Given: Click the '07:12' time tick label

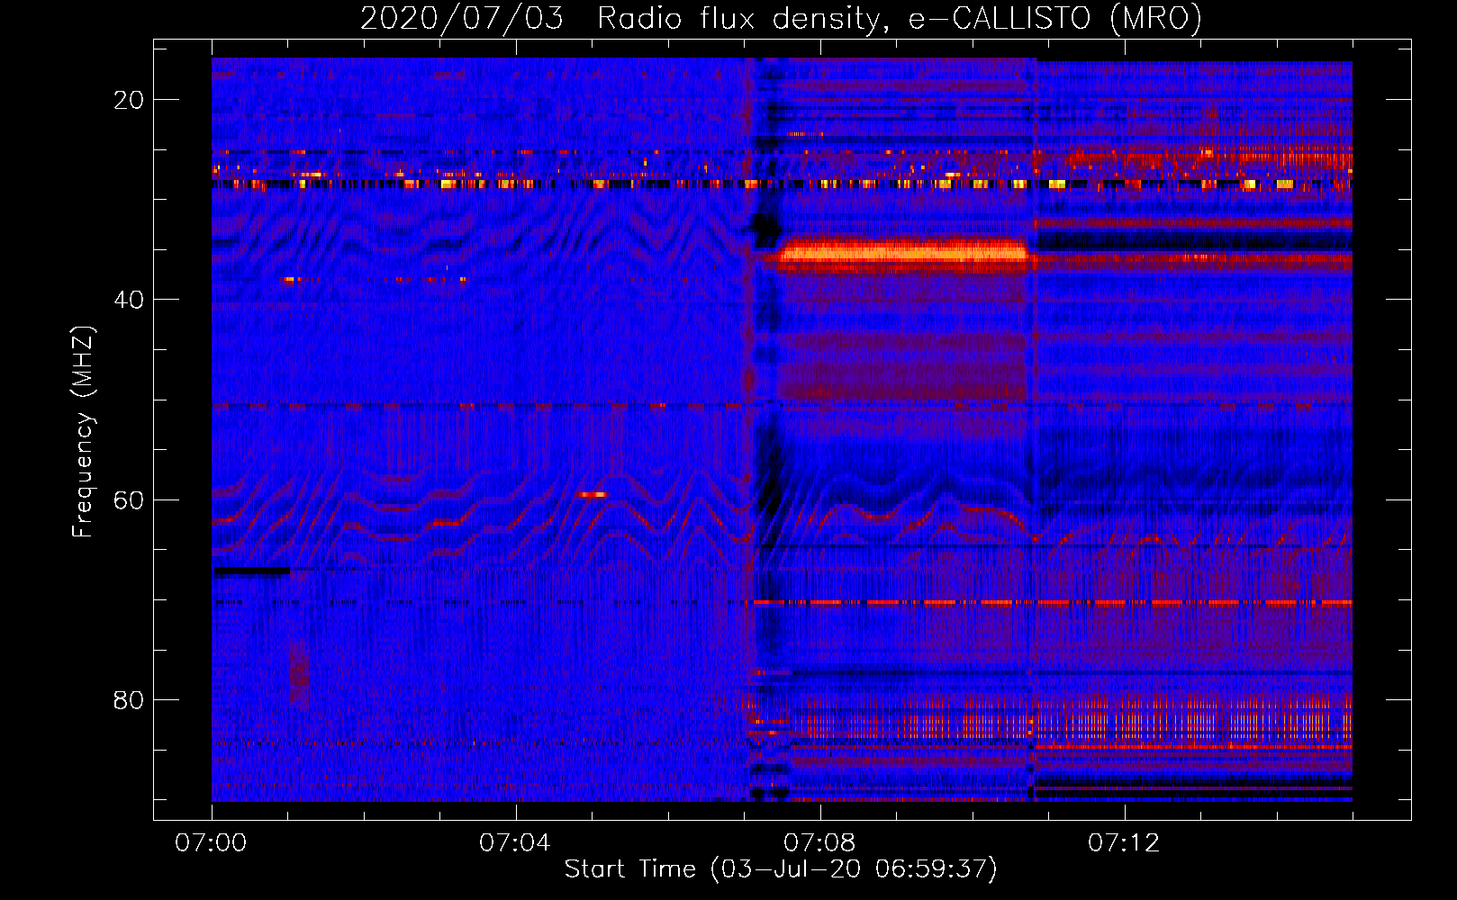Looking at the screenshot, I should pyautogui.click(x=1124, y=843).
